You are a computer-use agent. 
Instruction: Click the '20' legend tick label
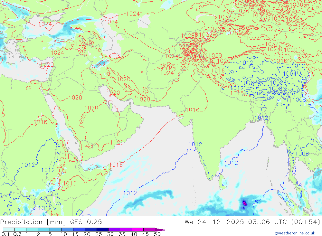coord(87,234)
